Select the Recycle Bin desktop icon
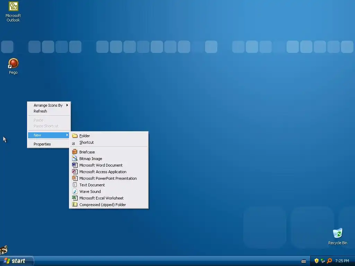355x266 pixels. pos(338,236)
